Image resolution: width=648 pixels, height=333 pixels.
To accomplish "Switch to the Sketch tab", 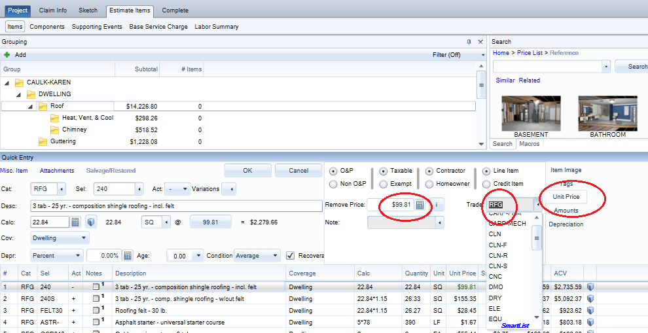I will (x=88, y=10).
